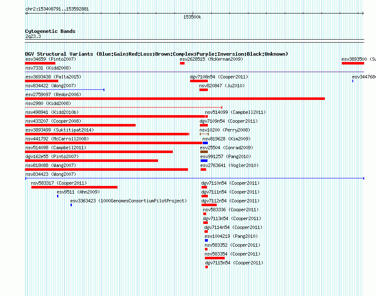Viewport: 376px width, 296px height.
Task: Open esv3693438 (Palta2015) variant label
Action: pos(53,77)
